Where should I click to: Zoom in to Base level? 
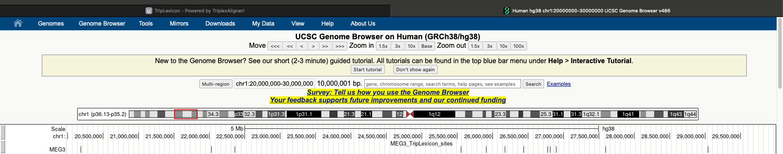(427, 46)
